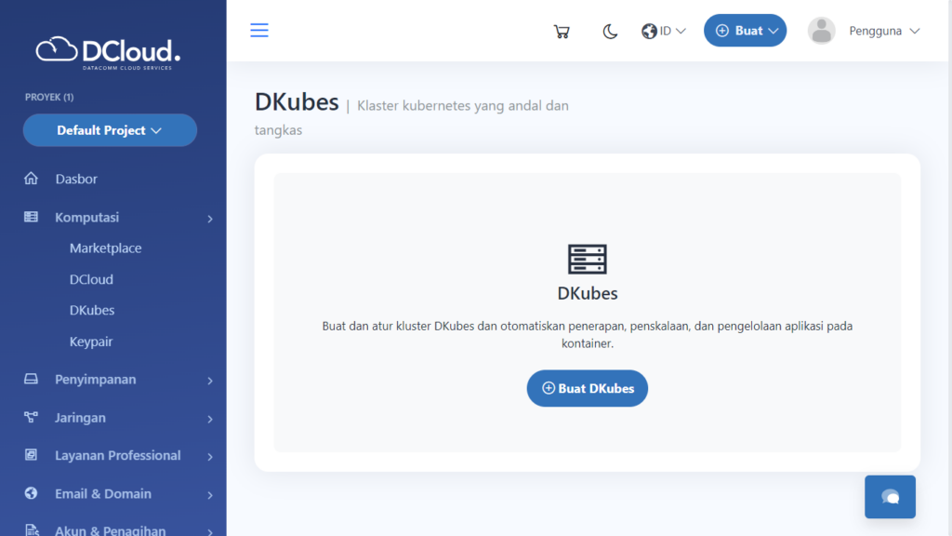The width and height of the screenshot is (952, 536).
Task: Open Keypair submenu item
Action: pos(91,342)
